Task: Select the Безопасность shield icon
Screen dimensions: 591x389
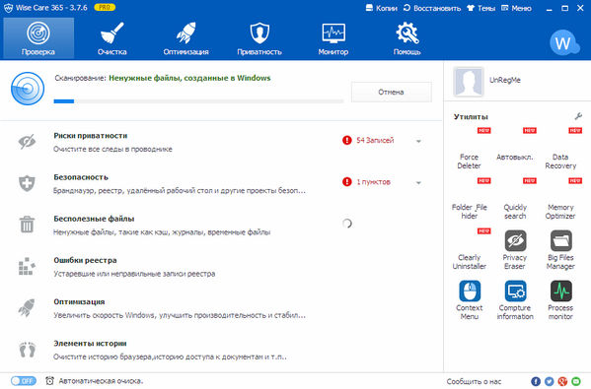Action: [28, 183]
